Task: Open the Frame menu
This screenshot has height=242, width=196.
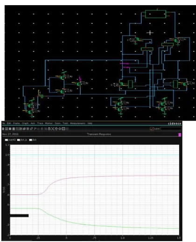Action: tap(16, 123)
